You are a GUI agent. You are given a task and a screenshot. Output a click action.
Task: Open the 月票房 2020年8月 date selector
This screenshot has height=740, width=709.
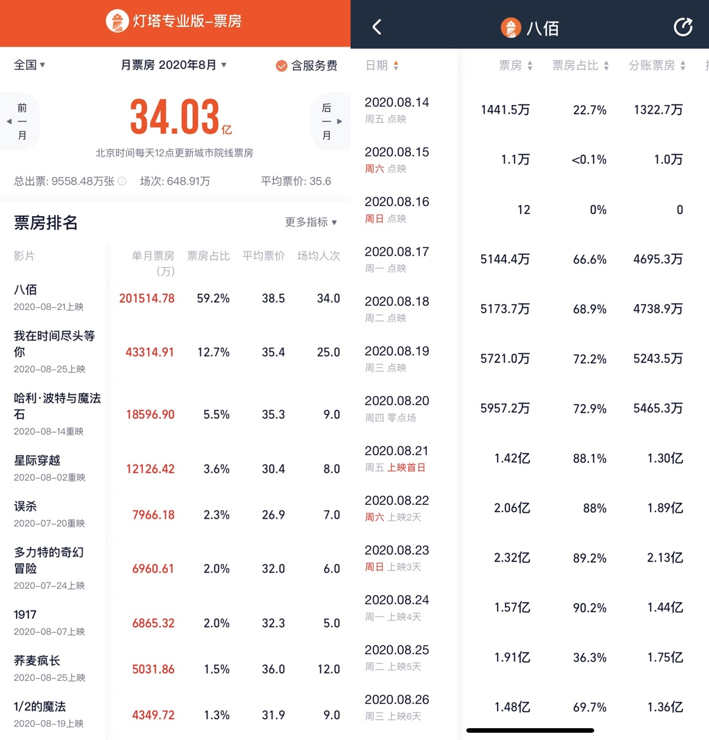[x=173, y=65]
